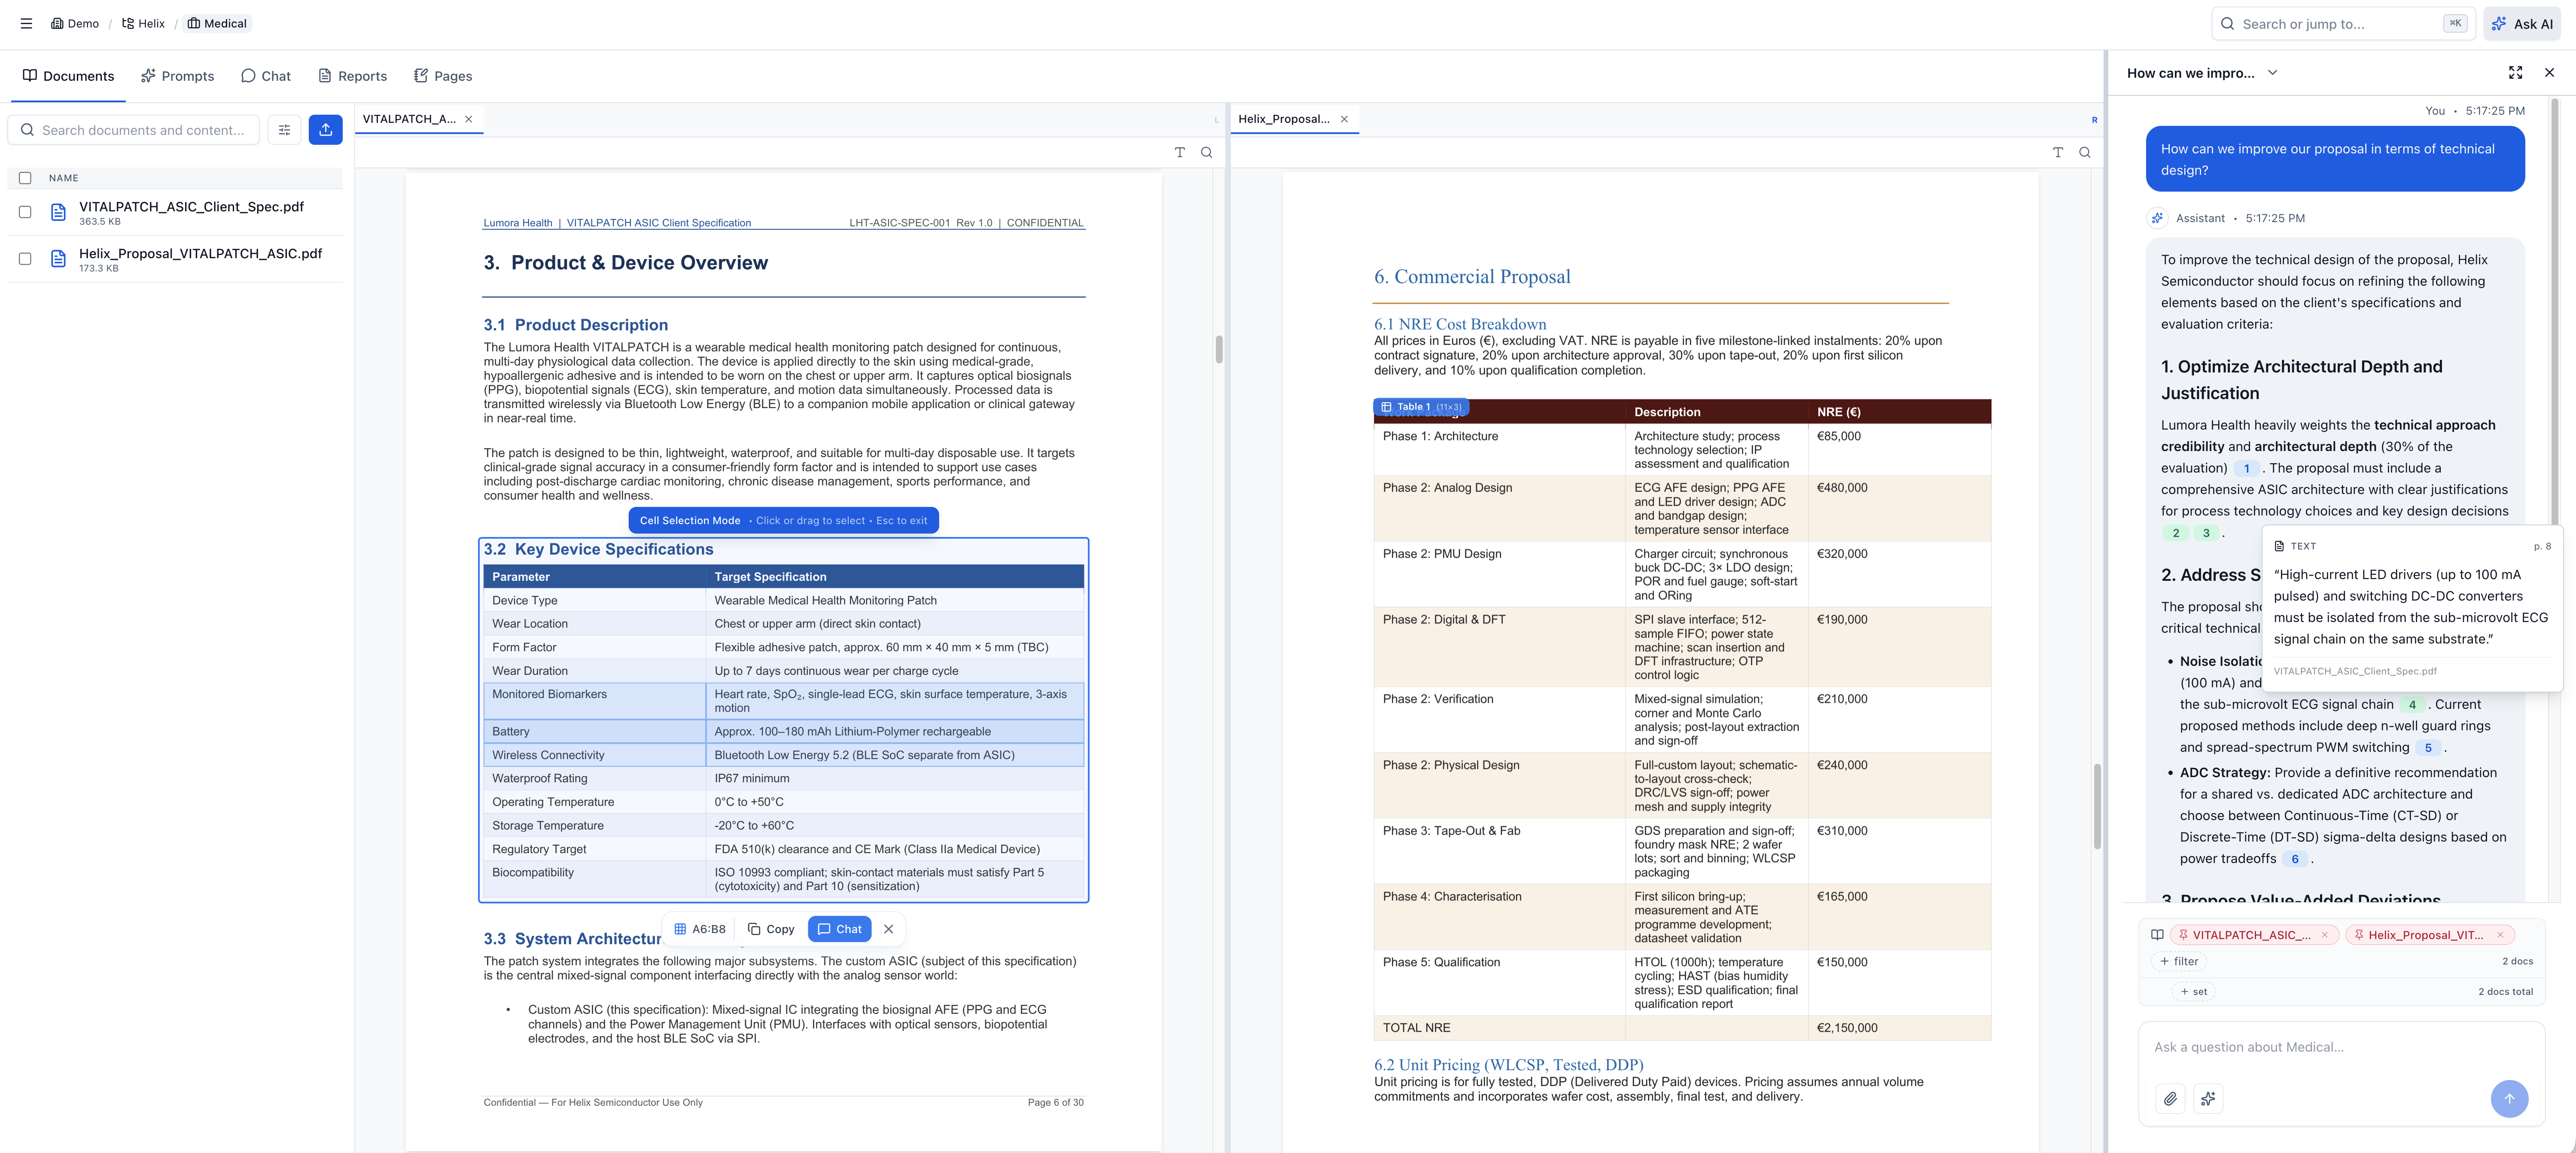This screenshot has width=2576, height=1153.
Task: Click the upload document button
Action: [325, 130]
